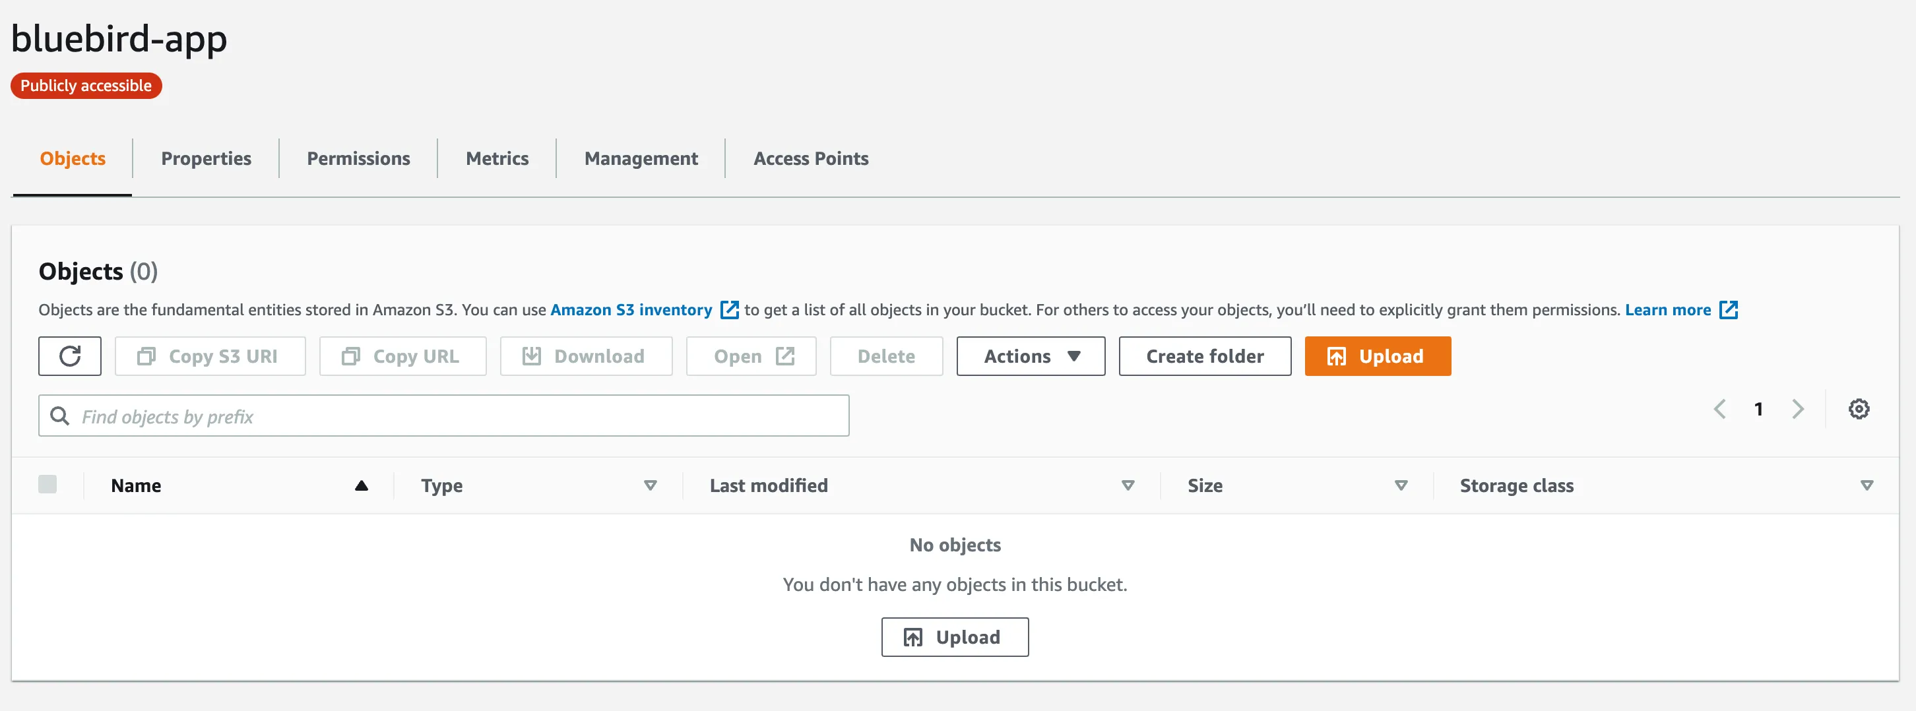Image resolution: width=1916 pixels, height=711 pixels.
Task: Click the Publicly accessible badge
Action: (x=86, y=86)
